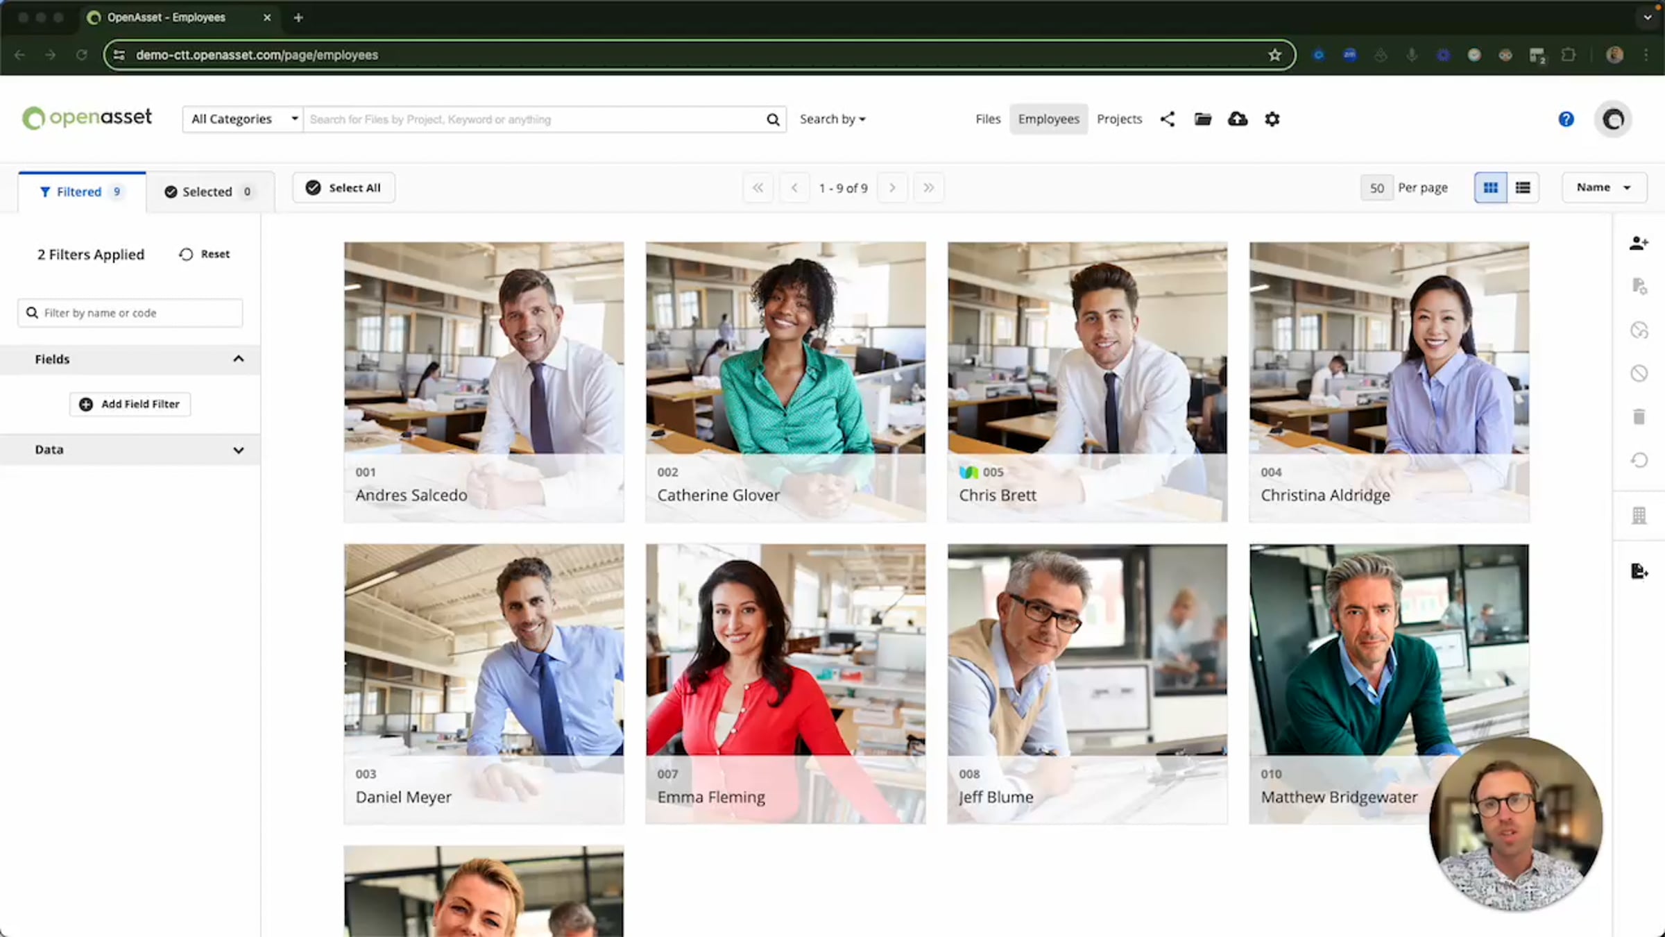The height and width of the screenshot is (937, 1665).
Task: Open Emma Fleming employee card
Action: pyautogui.click(x=786, y=684)
